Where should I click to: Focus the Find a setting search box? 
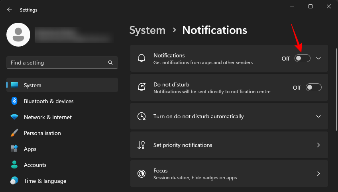pos(62,63)
